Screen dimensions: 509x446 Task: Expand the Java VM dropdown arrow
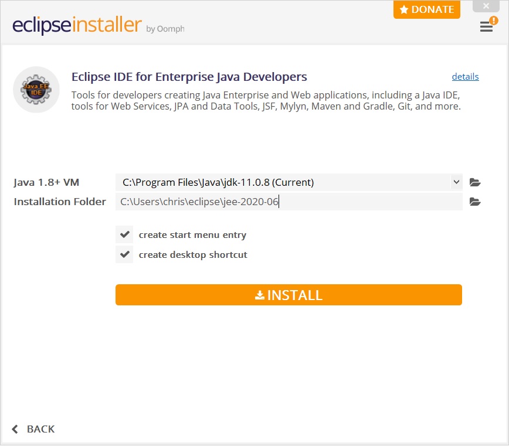click(456, 182)
